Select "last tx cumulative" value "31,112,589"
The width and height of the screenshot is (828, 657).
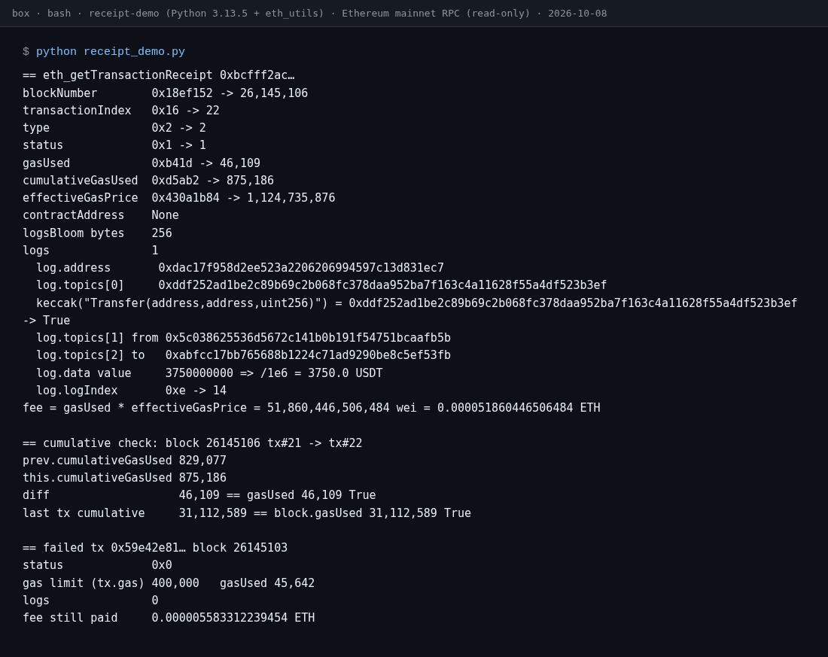pyautogui.click(x=213, y=513)
